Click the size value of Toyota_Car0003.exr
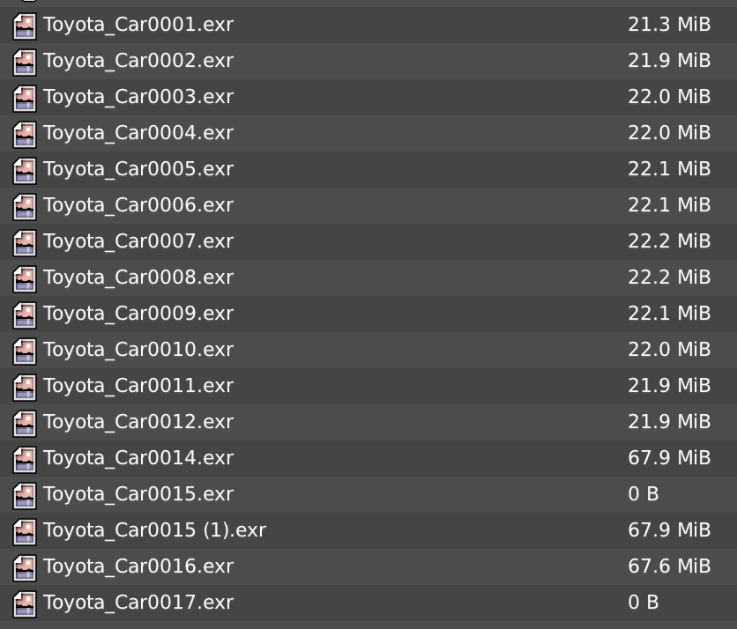The image size is (737, 629). [669, 97]
